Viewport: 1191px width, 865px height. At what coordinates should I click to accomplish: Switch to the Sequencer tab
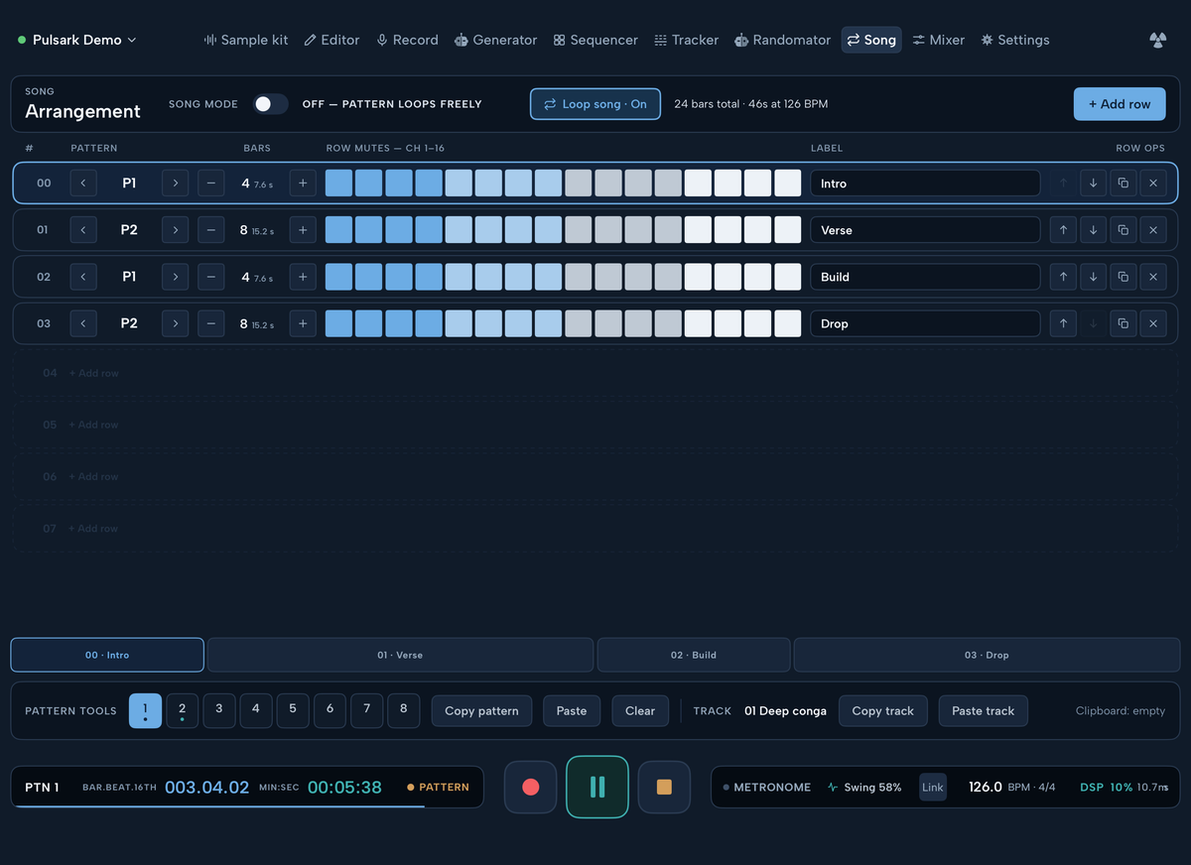pos(595,40)
